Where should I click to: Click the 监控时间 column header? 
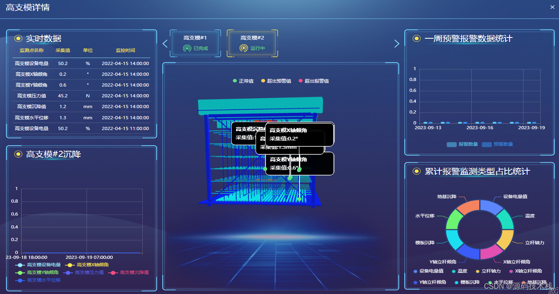pos(125,51)
